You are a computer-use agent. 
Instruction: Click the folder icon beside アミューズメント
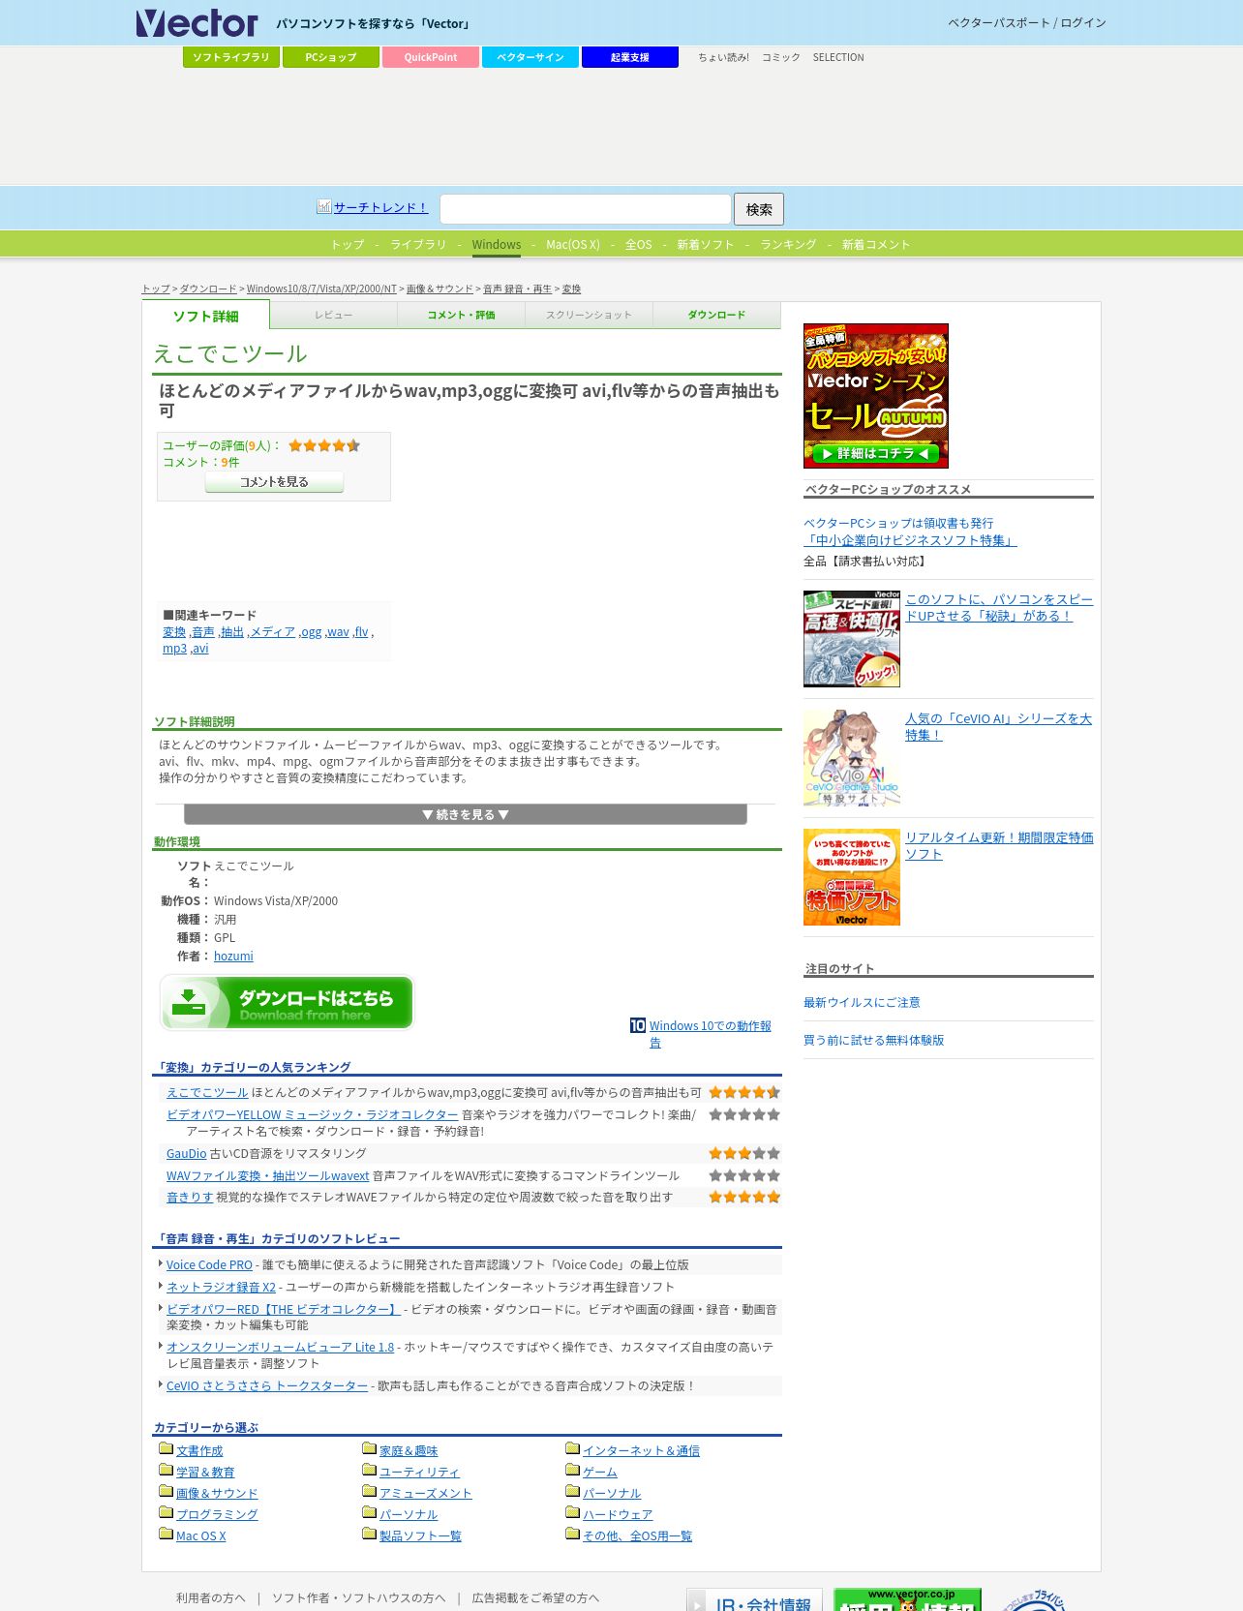[x=369, y=1491]
